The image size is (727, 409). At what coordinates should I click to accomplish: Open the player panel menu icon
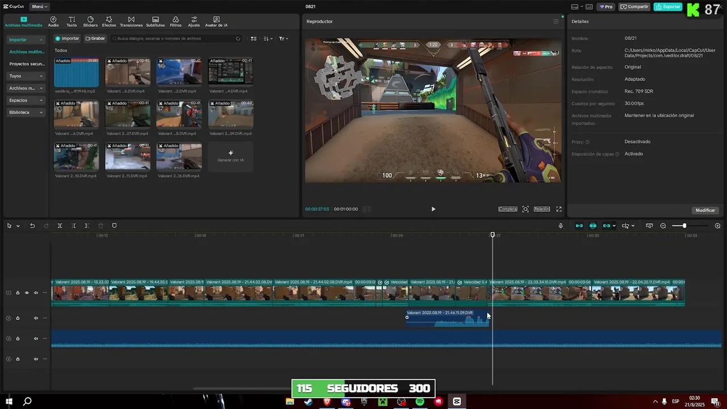click(555, 22)
